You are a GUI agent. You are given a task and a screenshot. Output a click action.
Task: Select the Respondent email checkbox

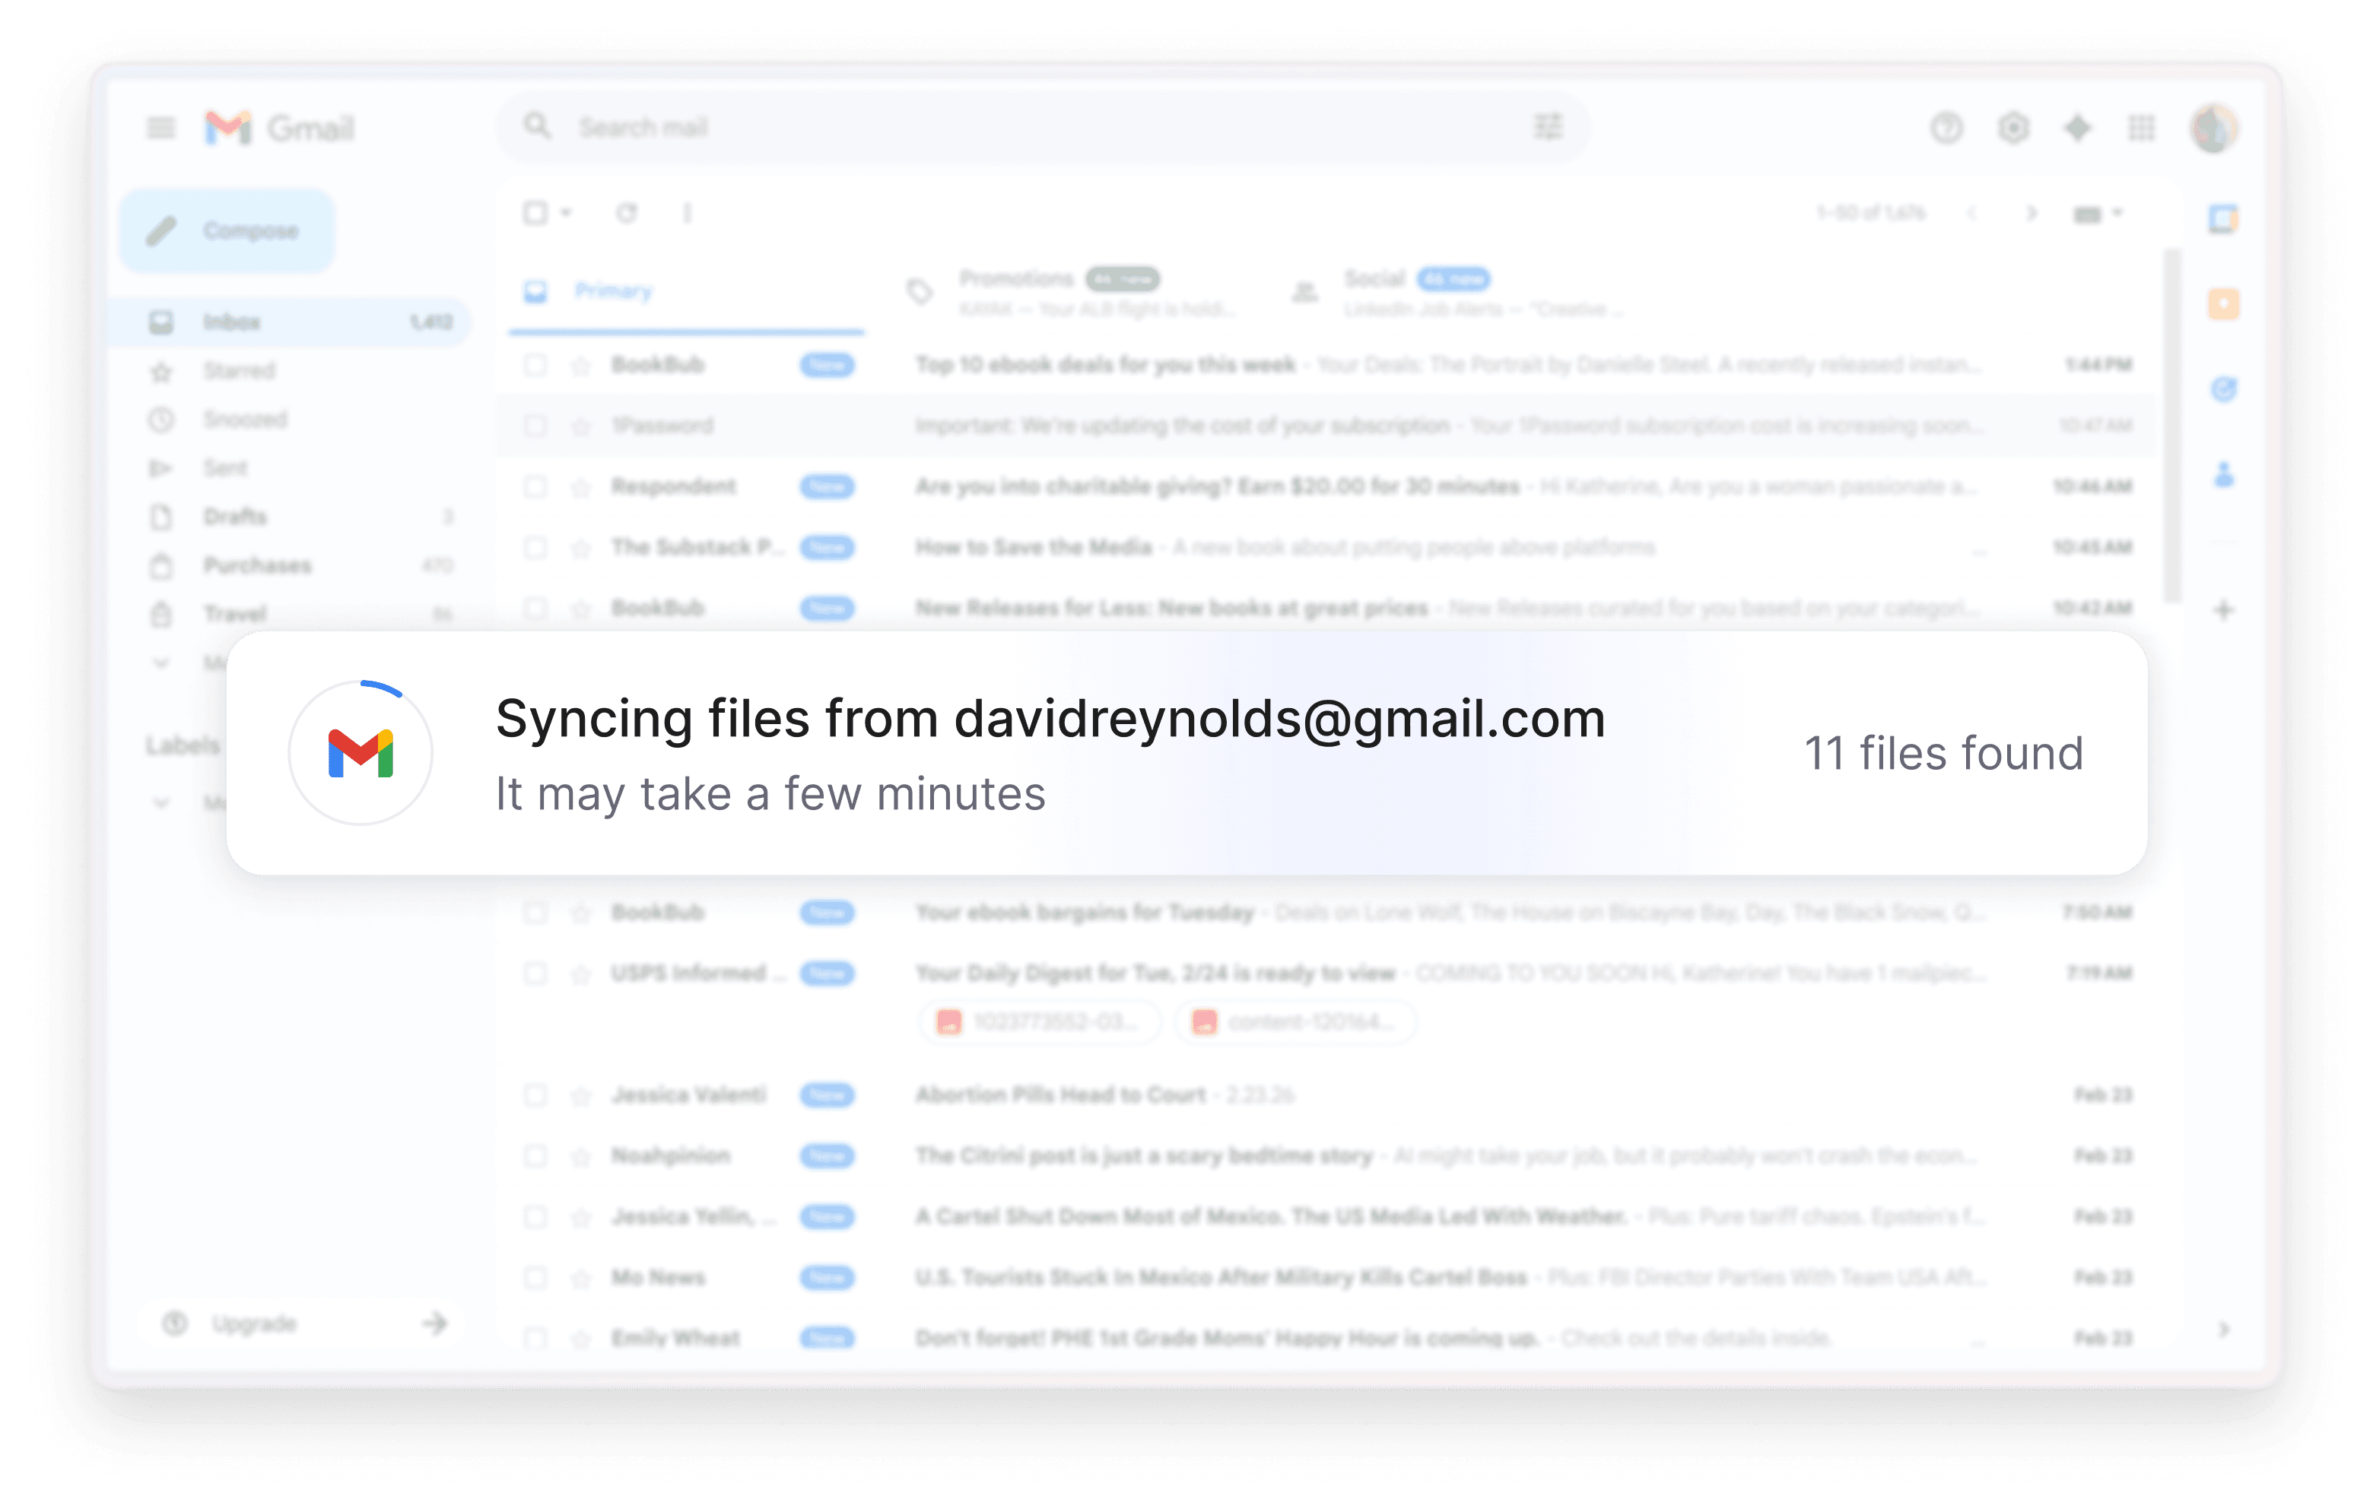(x=535, y=487)
